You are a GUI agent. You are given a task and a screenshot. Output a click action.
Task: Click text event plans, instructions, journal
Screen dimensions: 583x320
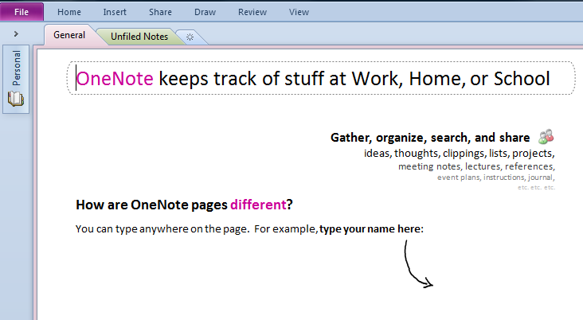pos(496,178)
